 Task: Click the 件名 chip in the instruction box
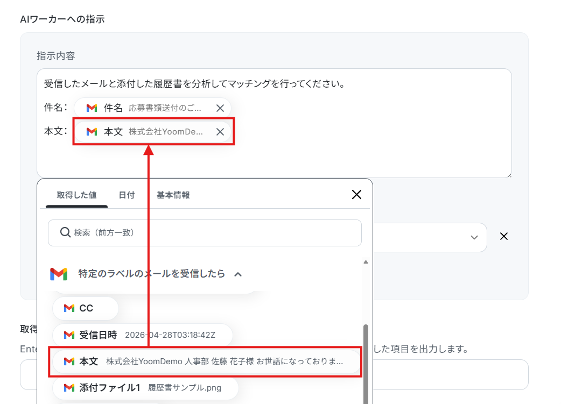click(x=152, y=108)
